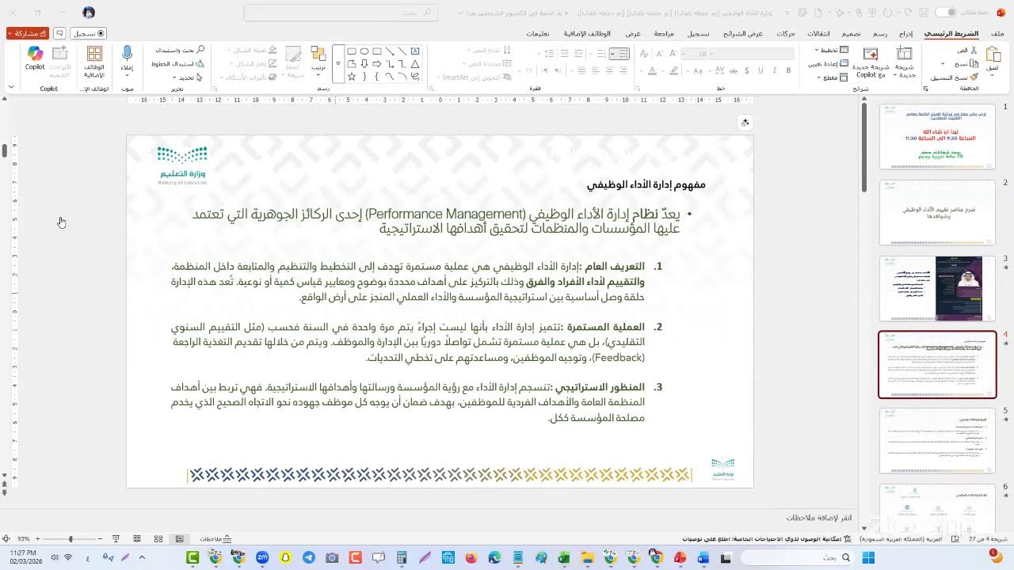Toggle Normal view button in status bar

click(x=180, y=539)
